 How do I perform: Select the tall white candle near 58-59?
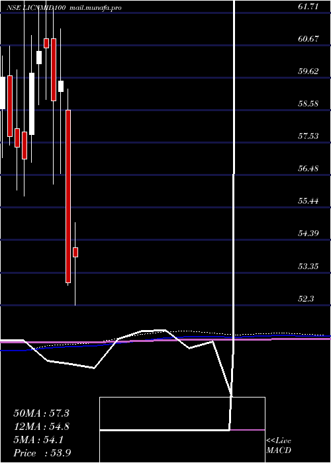click(32, 104)
